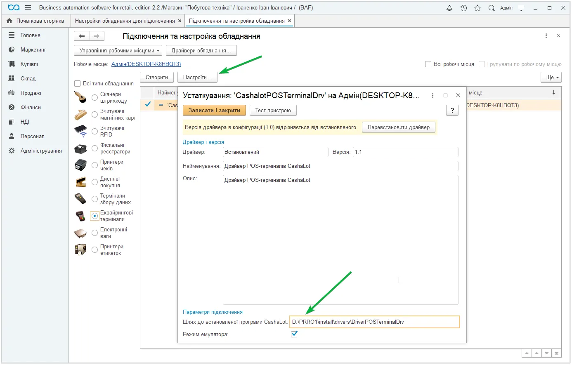Image resolution: width=572 pixels, height=365 pixels.
Task: Select the Фіскальні реєстратори radio button
Action: (x=95, y=148)
